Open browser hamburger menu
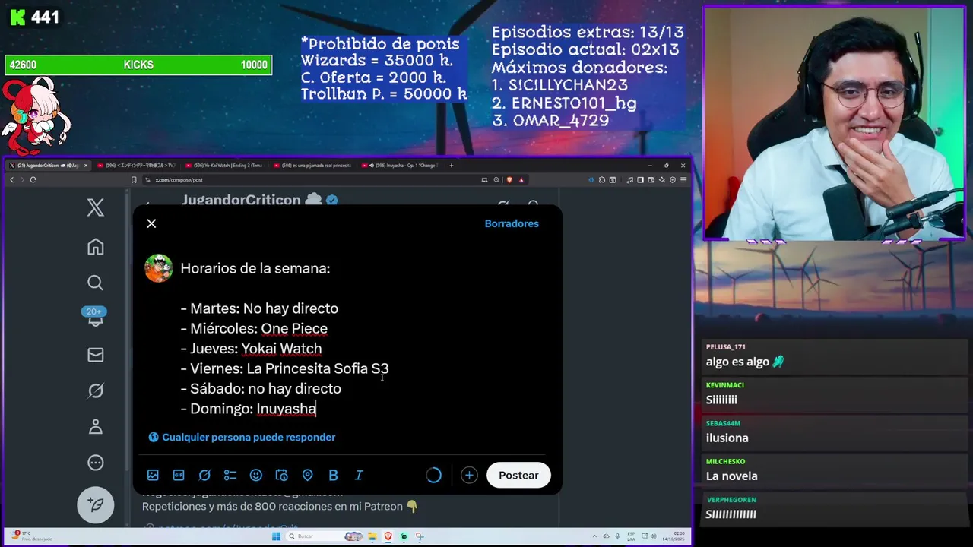The image size is (973, 547). tap(683, 180)
